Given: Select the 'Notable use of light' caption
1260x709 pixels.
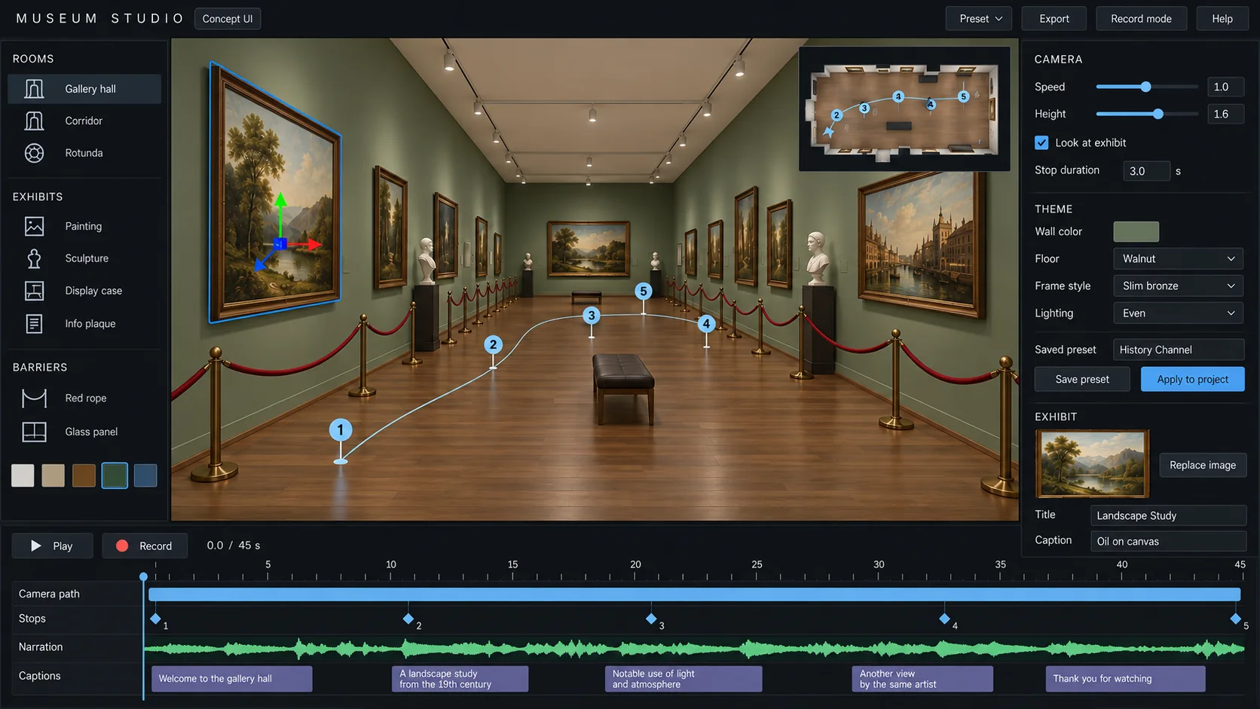Looking at the screenshot, I should [684, 679].
